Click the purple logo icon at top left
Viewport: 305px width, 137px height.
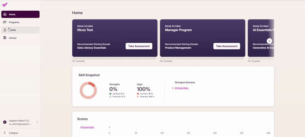coord(4,5)
